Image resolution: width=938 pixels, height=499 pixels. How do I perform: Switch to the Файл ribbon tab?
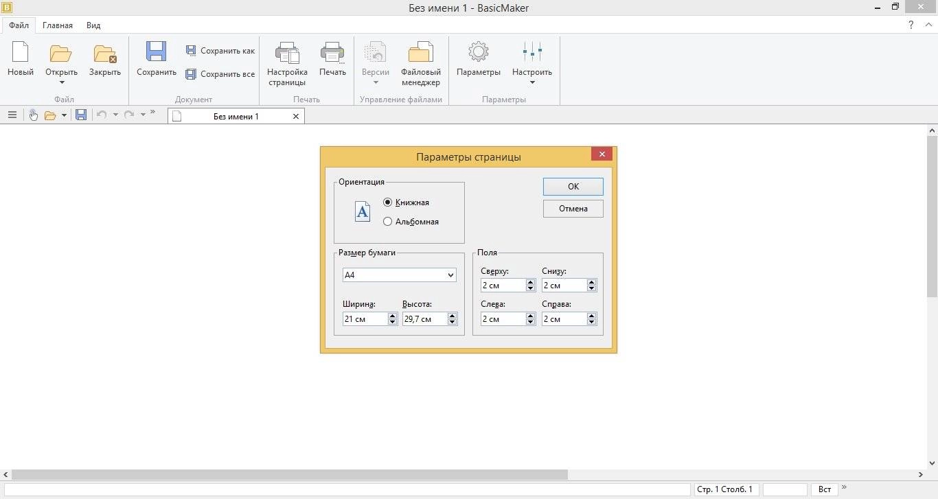click(x=19, y=25)
